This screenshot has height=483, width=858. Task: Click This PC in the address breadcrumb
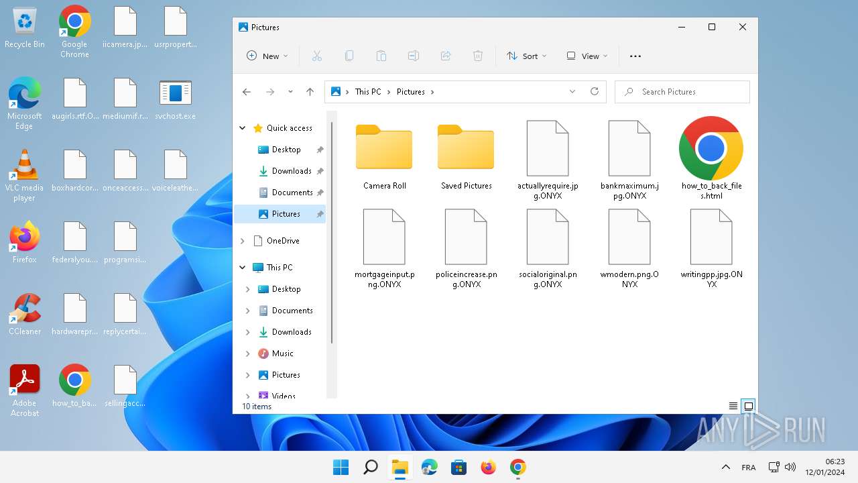[x=367, y=92]
